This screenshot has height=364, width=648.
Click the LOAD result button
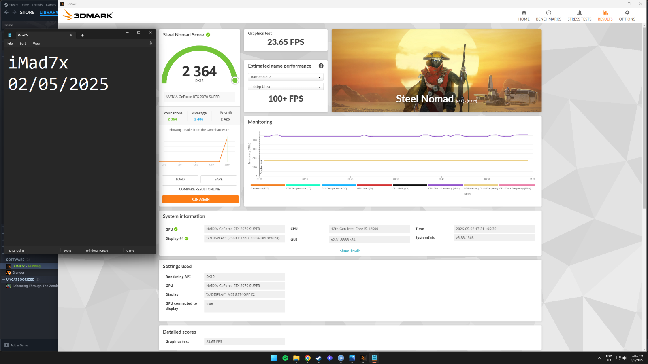tap(180, 179)
